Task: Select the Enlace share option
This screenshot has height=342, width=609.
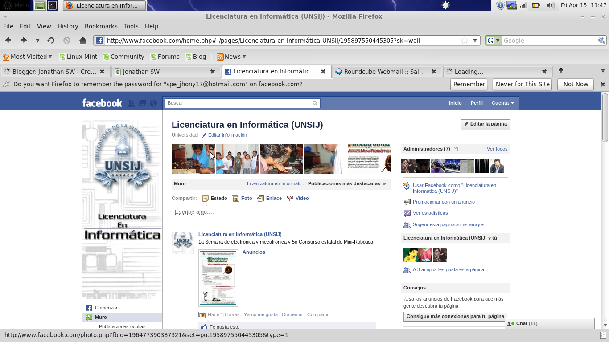Action: (270, 198)
